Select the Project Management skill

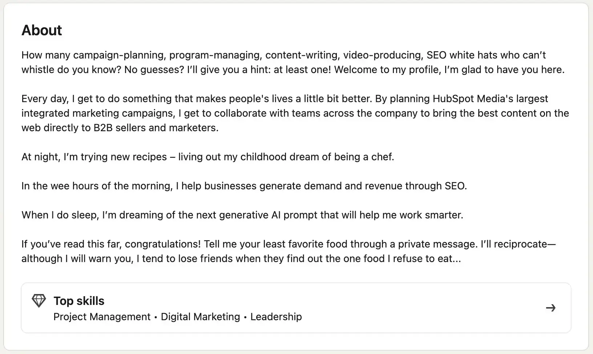click(102, 317)
